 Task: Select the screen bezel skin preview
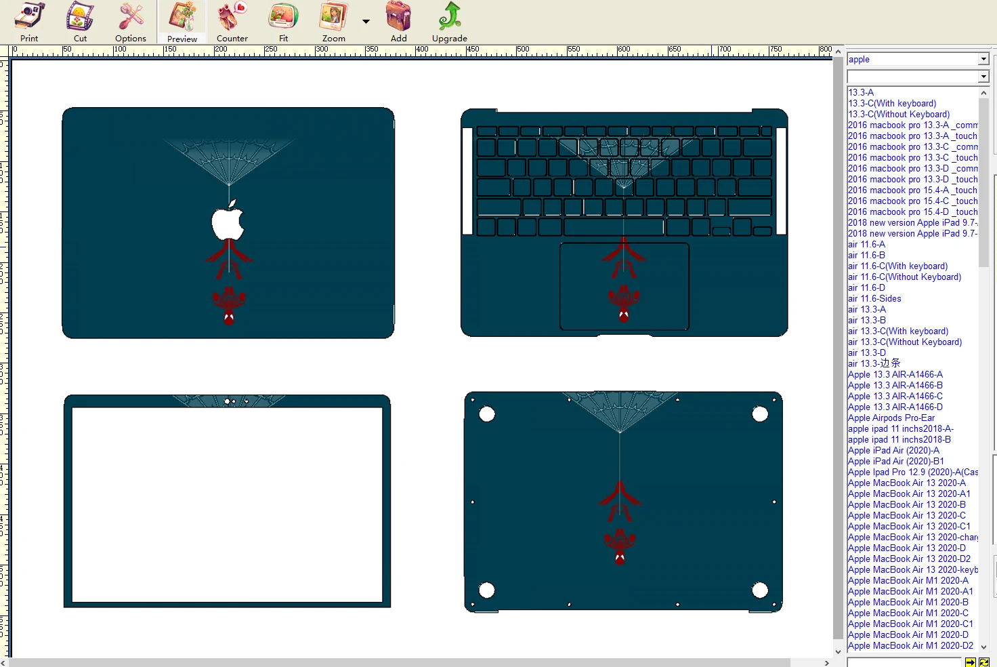(x=227, y=501)
